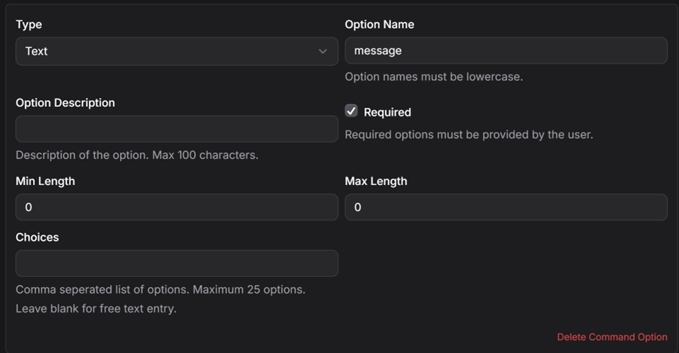Click the Type field label
This screenshot has height=353, width=679.
[x=29, y=24]
